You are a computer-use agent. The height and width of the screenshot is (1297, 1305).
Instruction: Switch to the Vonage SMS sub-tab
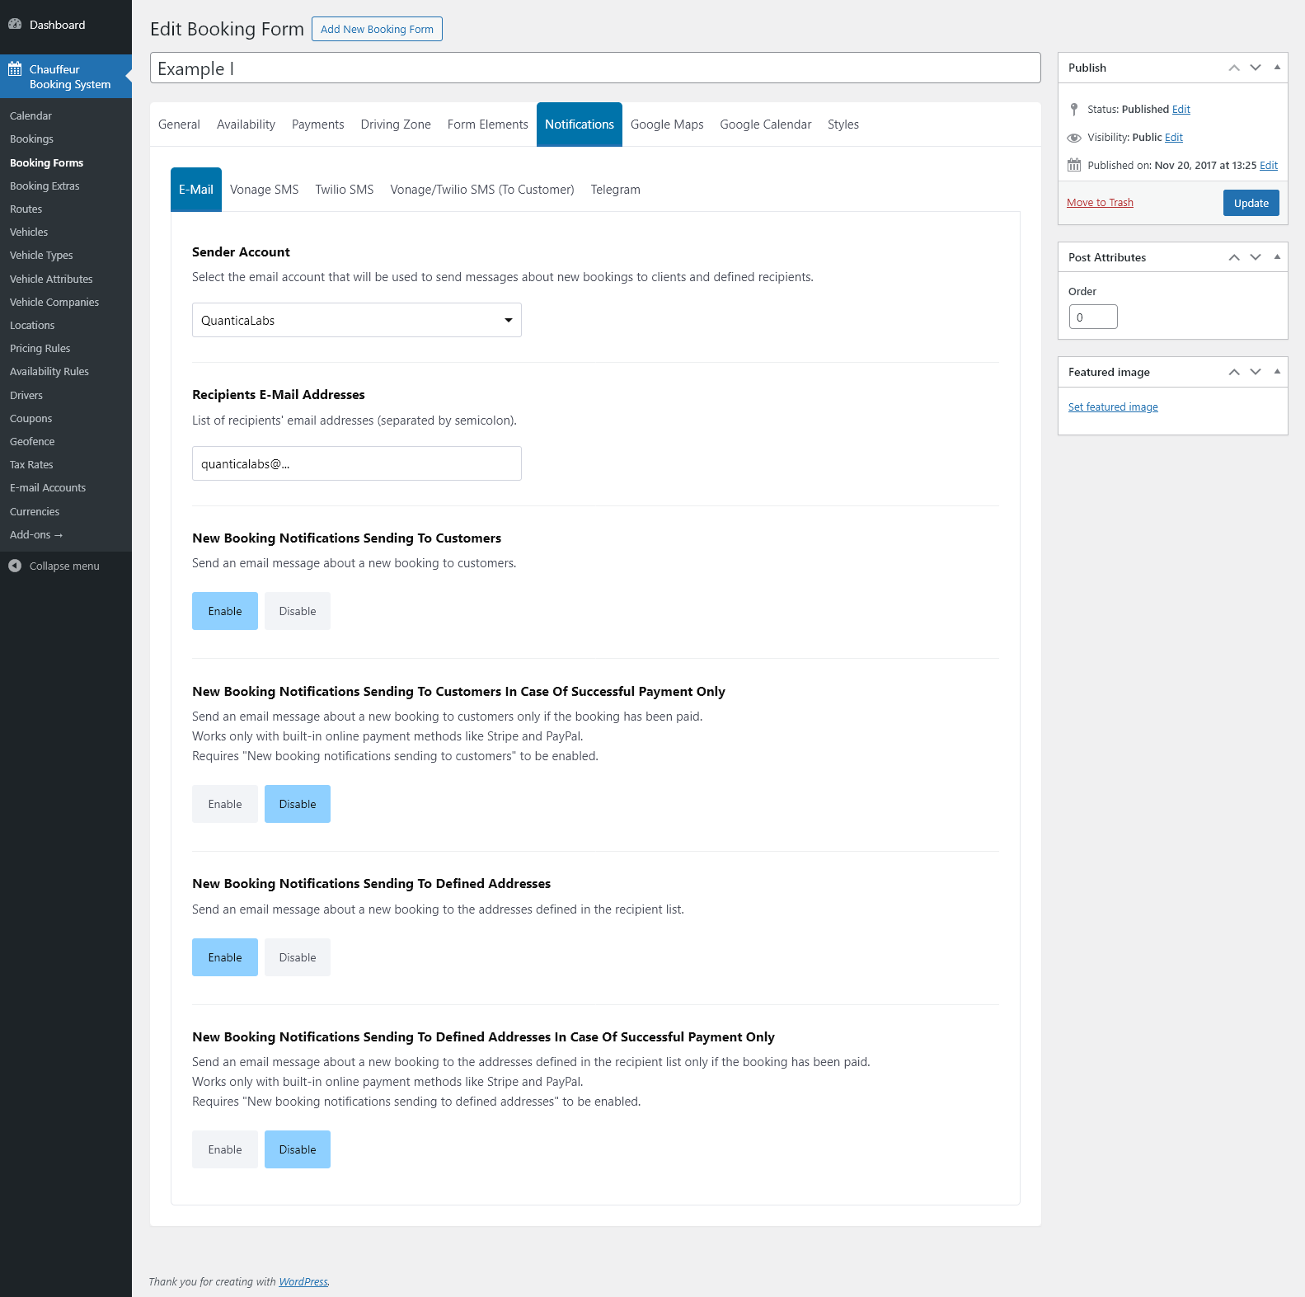(x=265, y=190)
